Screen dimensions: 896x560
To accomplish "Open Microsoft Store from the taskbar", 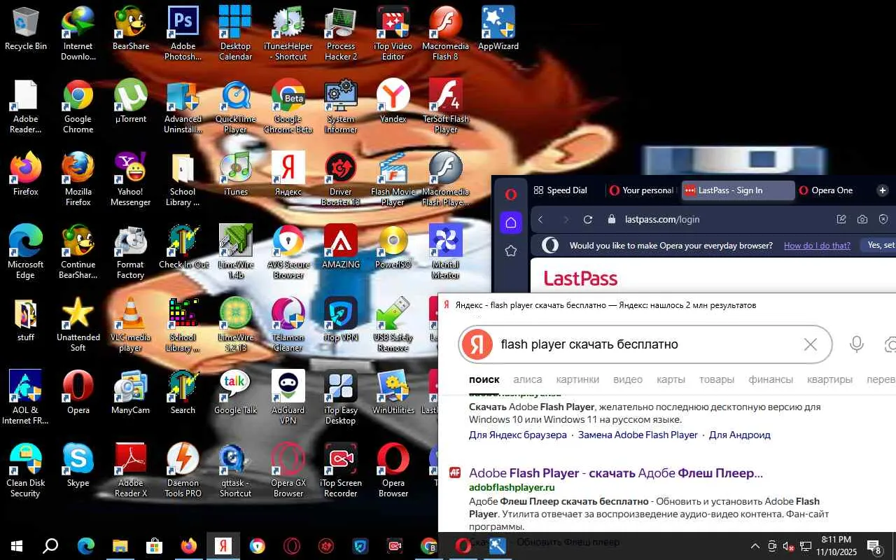I will coord(154,546).
